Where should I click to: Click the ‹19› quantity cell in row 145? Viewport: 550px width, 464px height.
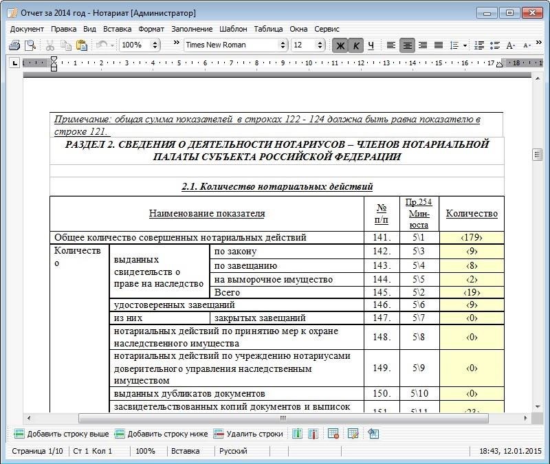pyautogui.click(x=472, y=293)
